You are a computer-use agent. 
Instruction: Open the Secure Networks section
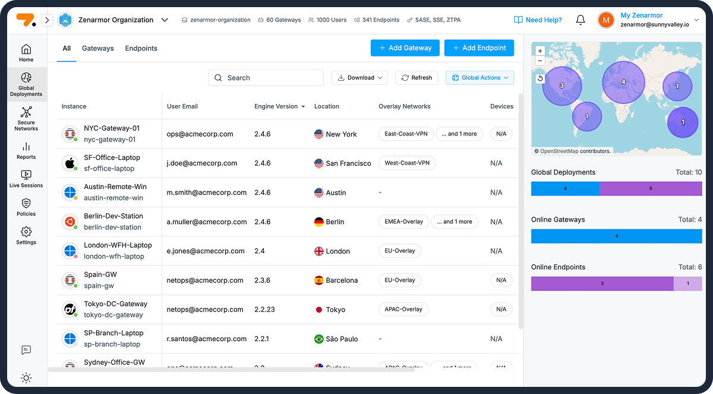point(26,118)
